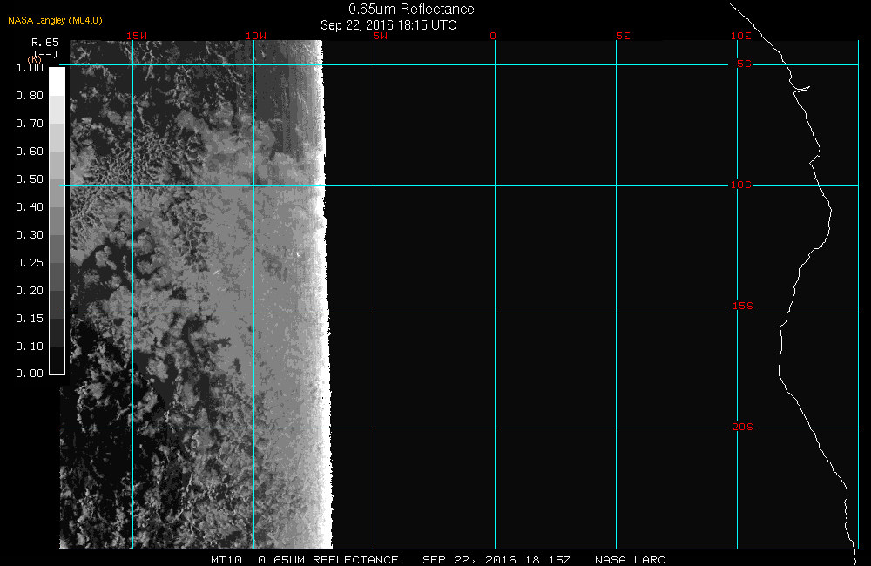Click the 15W longitude label
This screenshot has height=566, width=871.
click(x=137, y=36)
